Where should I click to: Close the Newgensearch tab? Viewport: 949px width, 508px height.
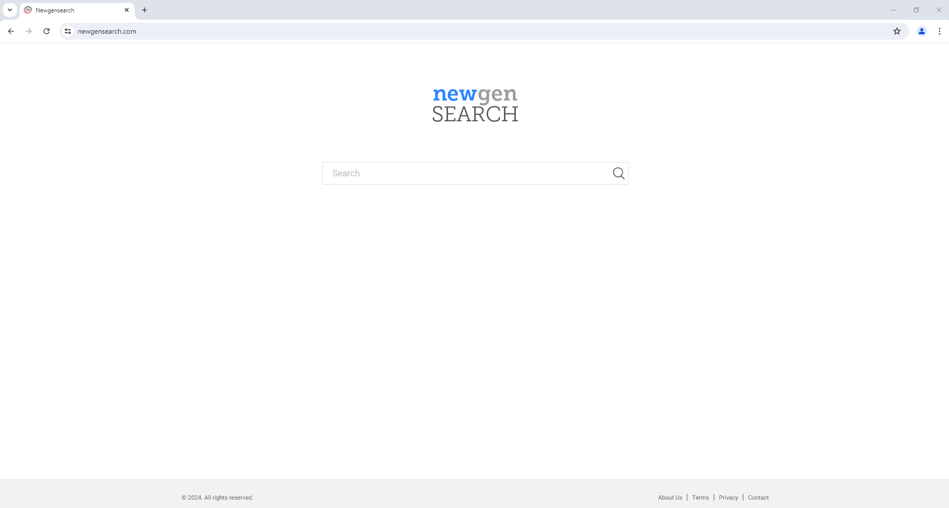pyautogui.click(x=127, y=10)
